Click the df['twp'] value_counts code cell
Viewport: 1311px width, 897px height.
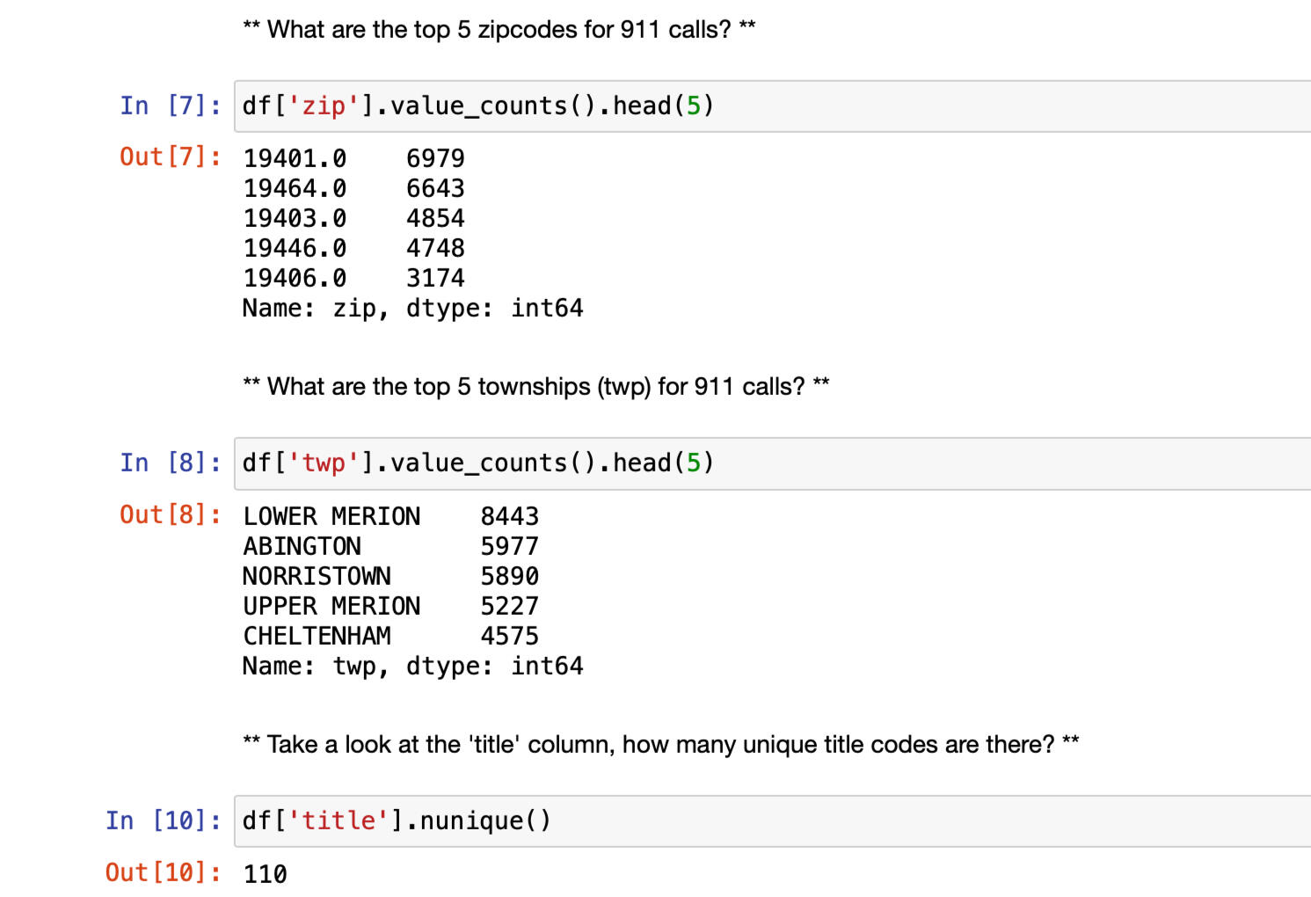click(774, 463)
